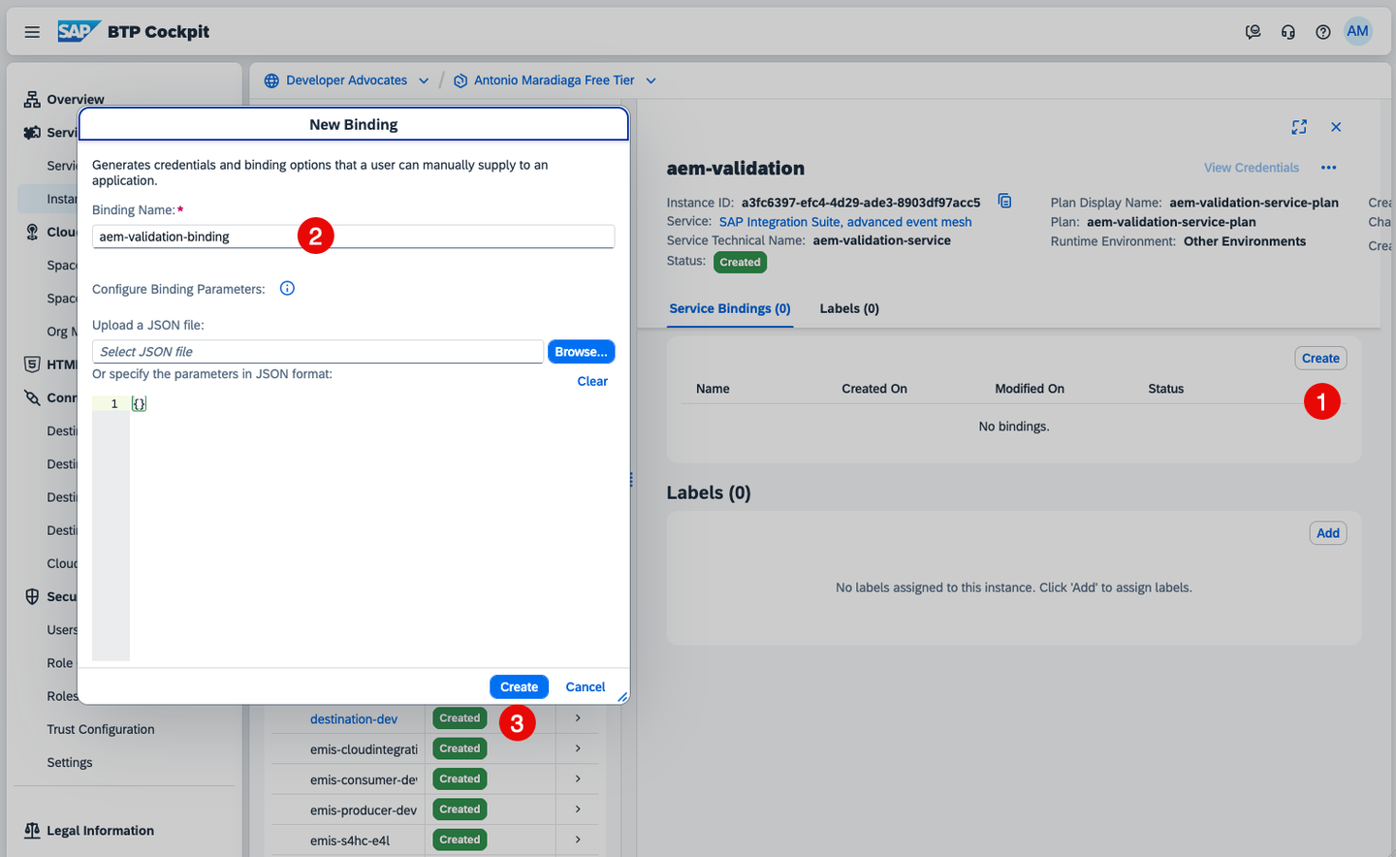Image resolution: width=1396 pixels, height=857 pixels.
Task: Click the Modified On column header
Action: pyautogui.click(x=1030, y=389)
